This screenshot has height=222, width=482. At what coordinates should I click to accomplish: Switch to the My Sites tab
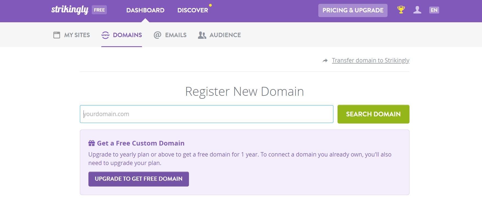coord(77,35)
